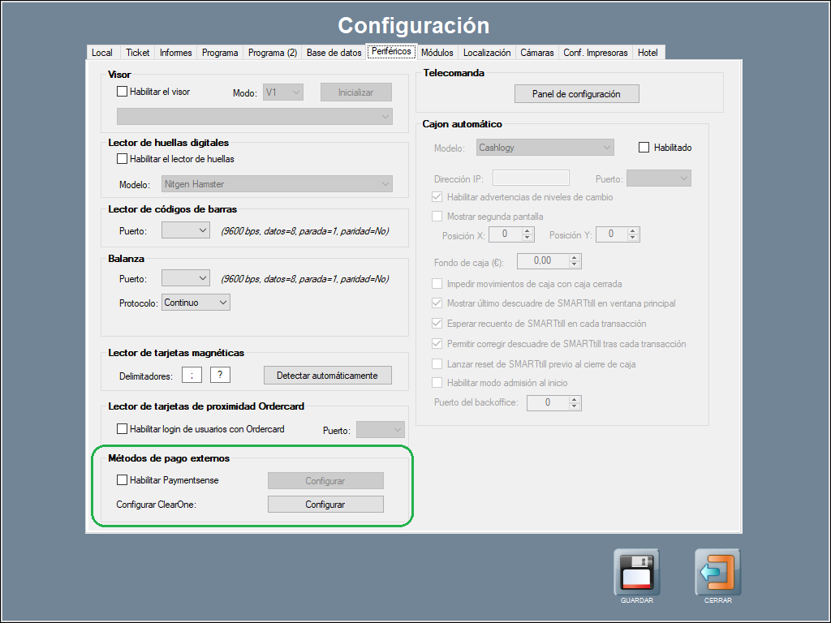Image resolution: width=831 pixels, height=623 pixels.
Task: Click the second Delimitadores field with question mark
Action: 220,375
